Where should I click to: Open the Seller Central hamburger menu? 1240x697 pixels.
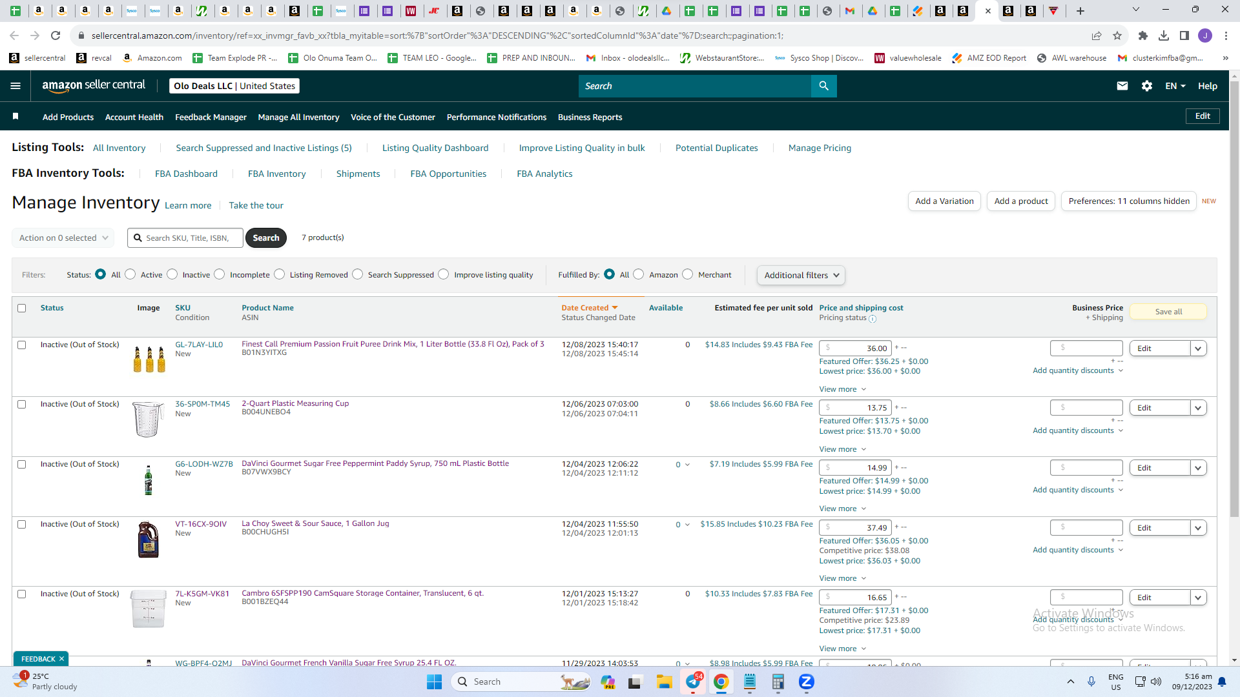[x=15, y=86]
